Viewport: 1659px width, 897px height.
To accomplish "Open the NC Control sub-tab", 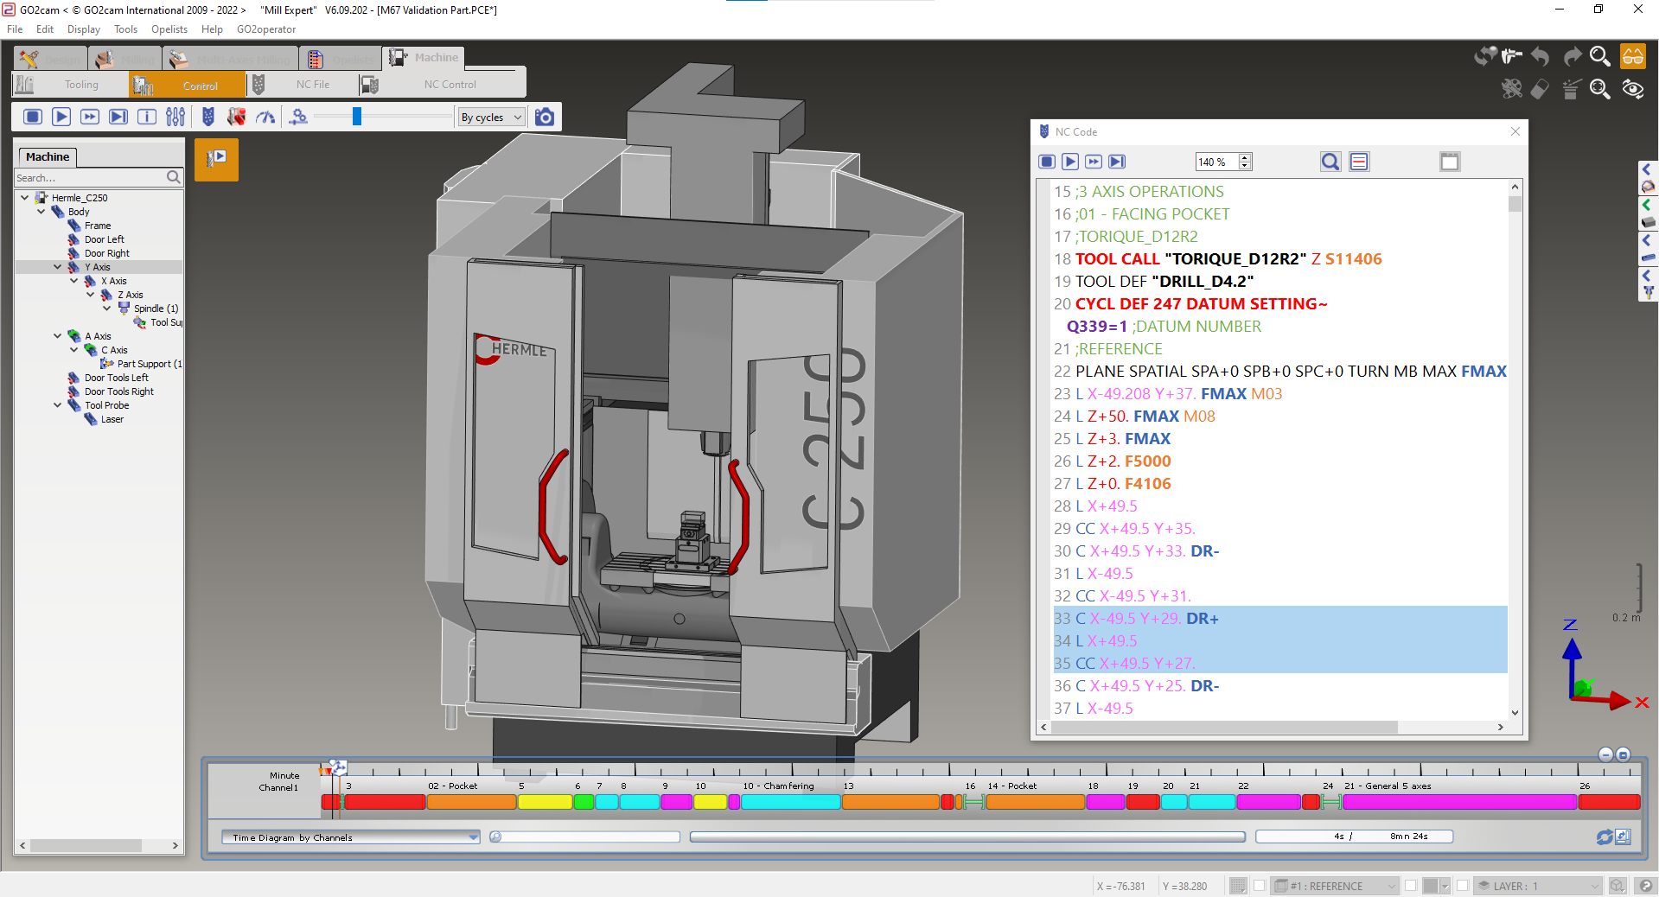I will click(x=441, y=85).
